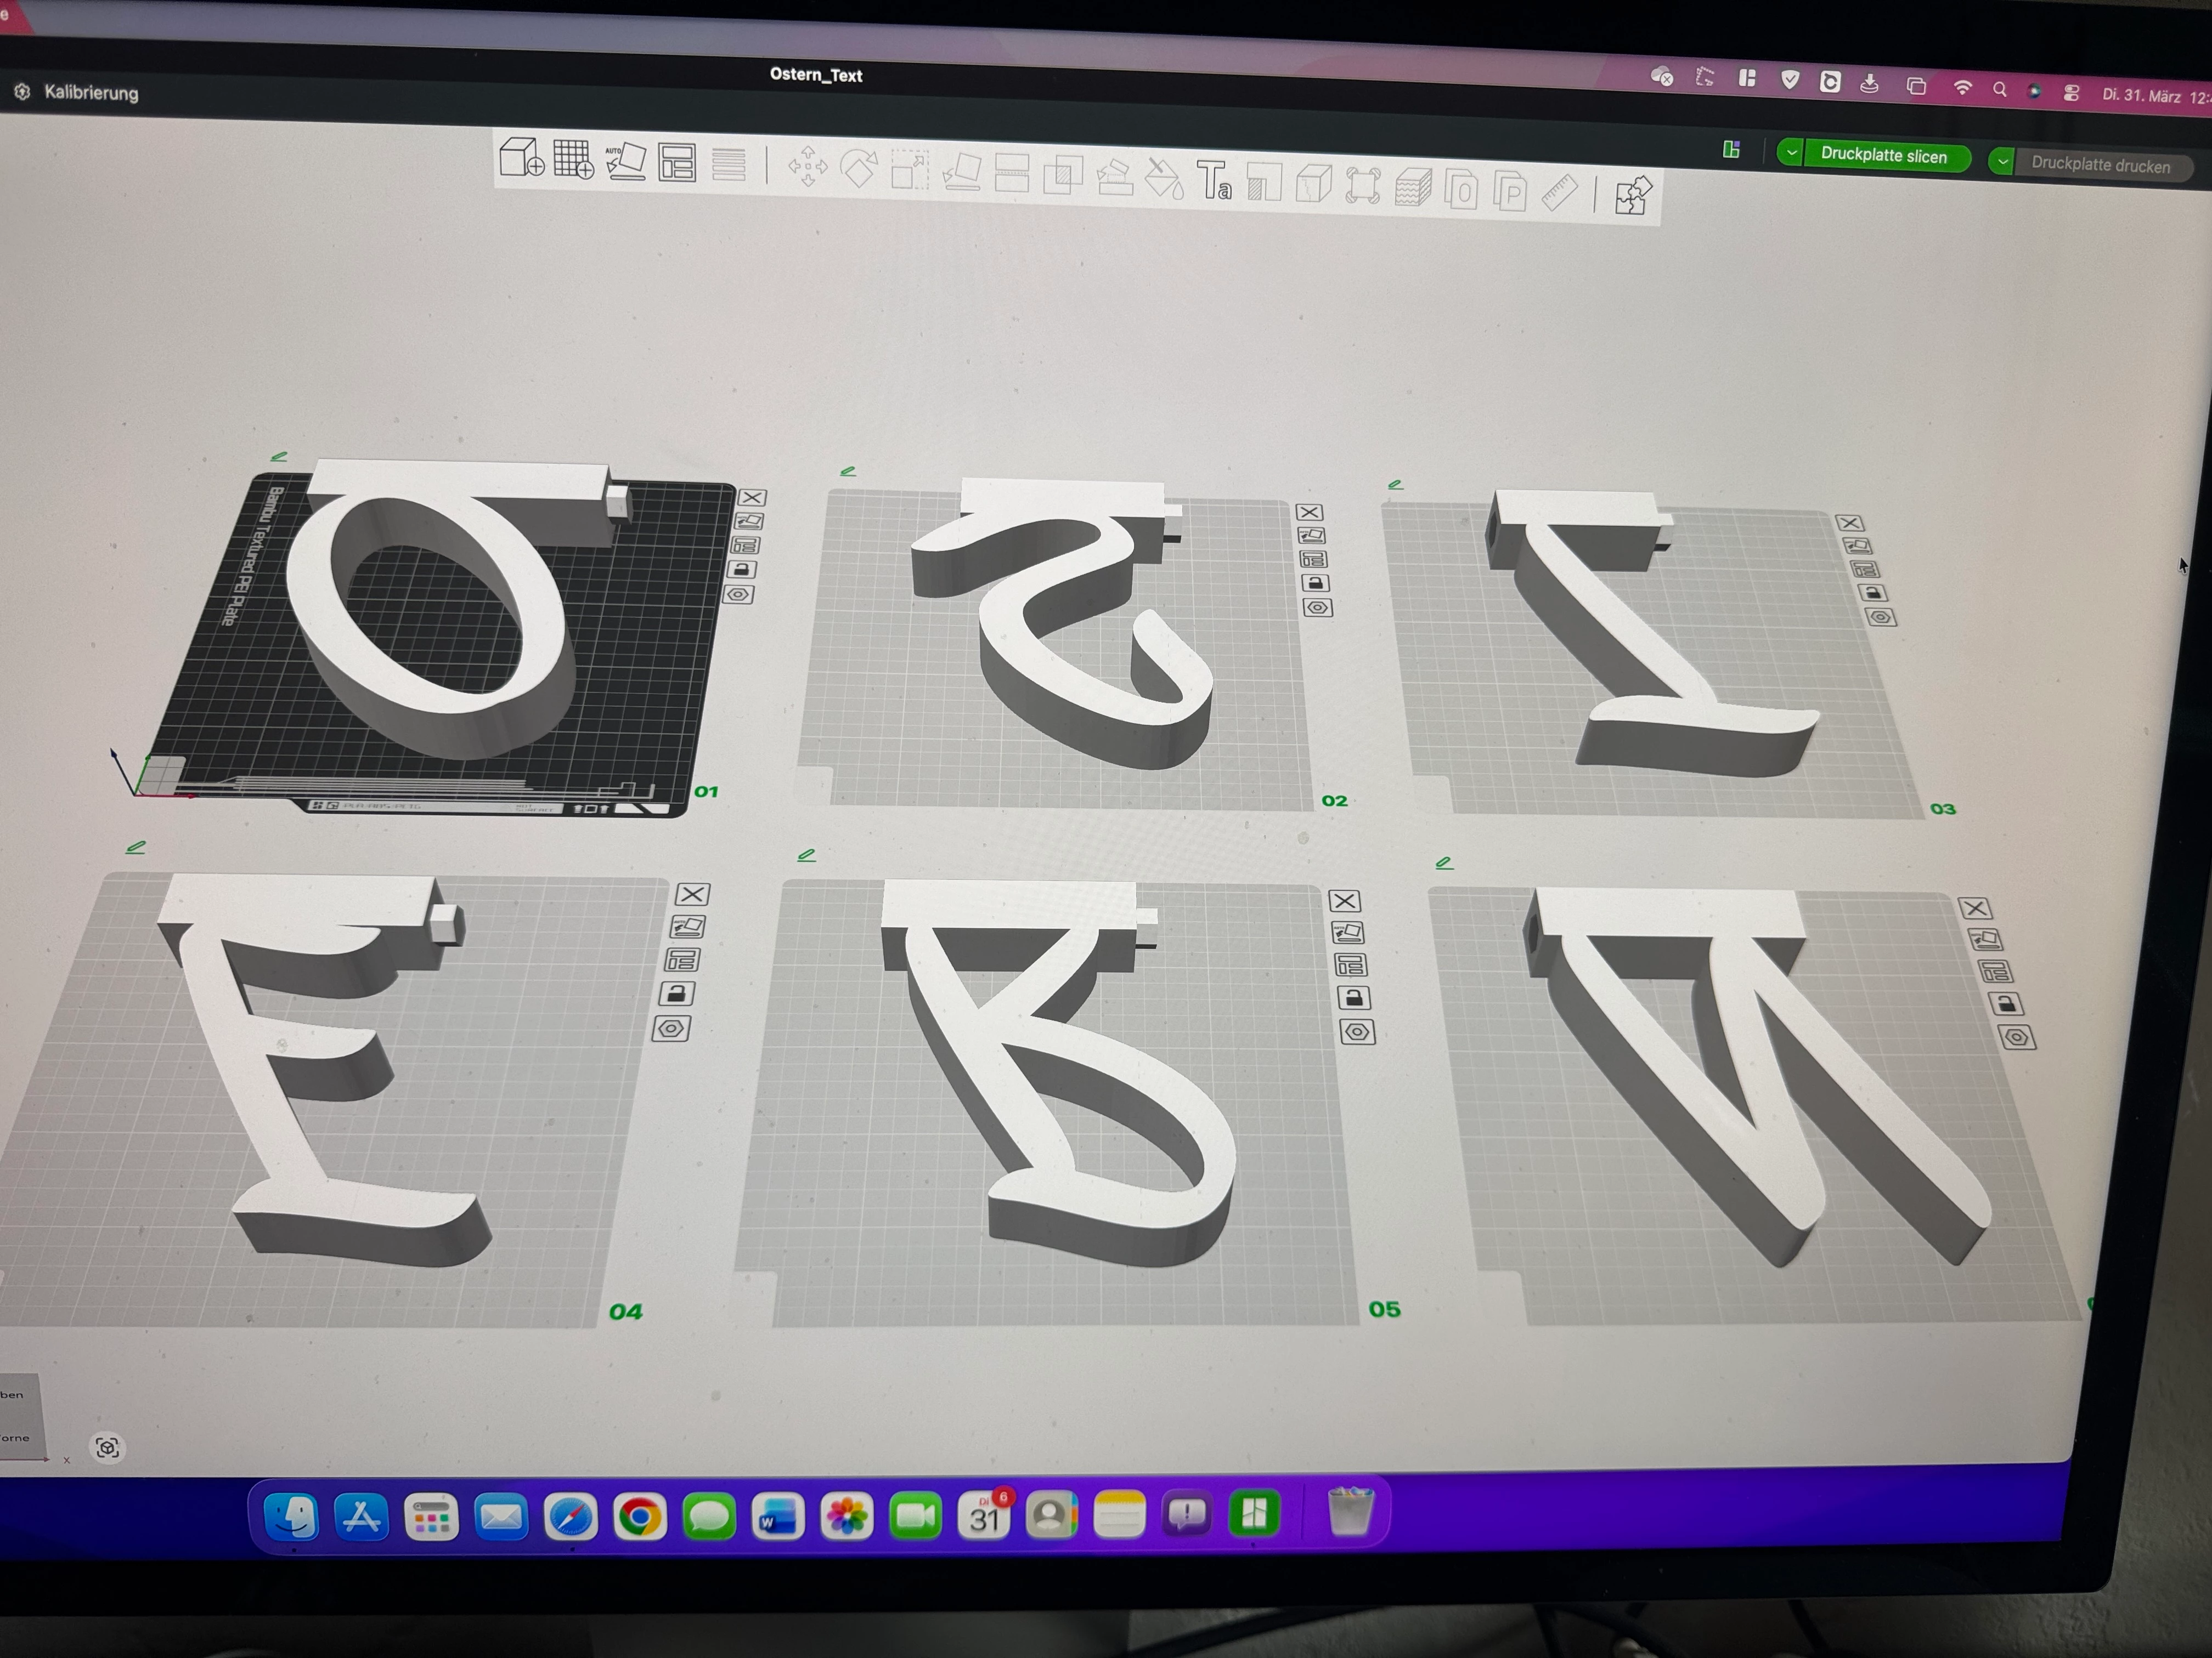
Task: Open plate 02 settings icon
Action: click(x=1318, y=607)
